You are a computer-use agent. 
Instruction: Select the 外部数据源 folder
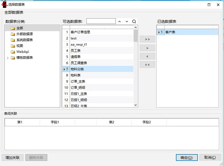[24, 34]
